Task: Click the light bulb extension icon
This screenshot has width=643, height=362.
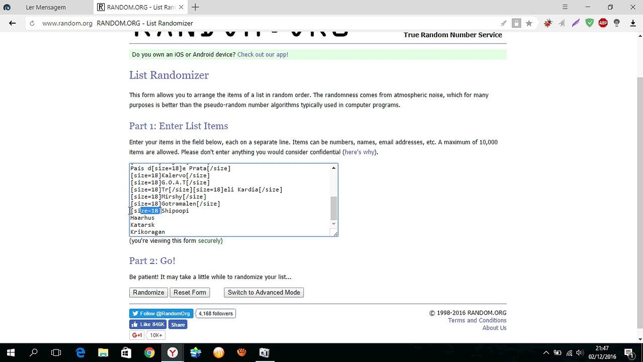Action: pyautogui.click(x=616, y=23)
